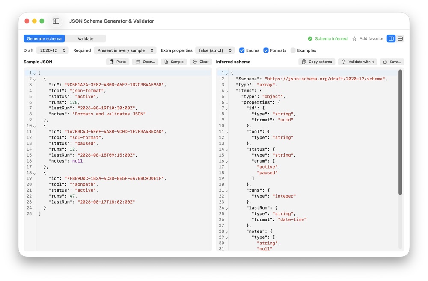Collapse schema line 14 status fold arrow
This screenshot has width=428, height=281.
(x=226, y=150)
